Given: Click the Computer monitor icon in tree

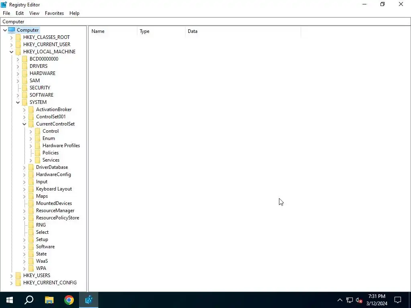Looking at the screenshot, I should pyautogui.click(x=12, y=30).
